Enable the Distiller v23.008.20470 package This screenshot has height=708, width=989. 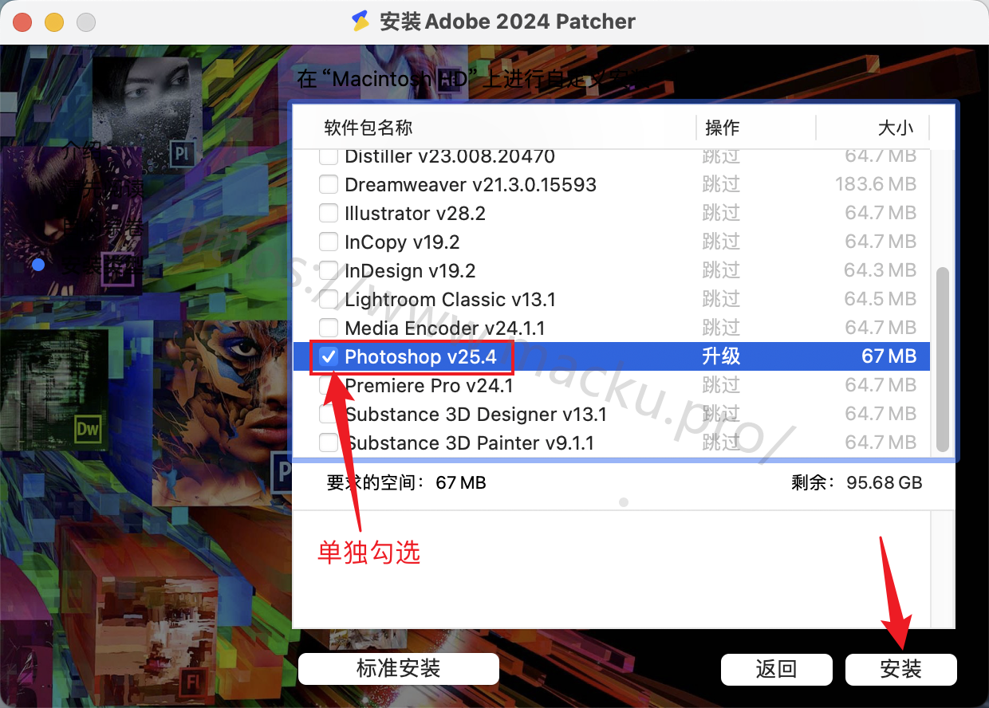pos(329,155)
